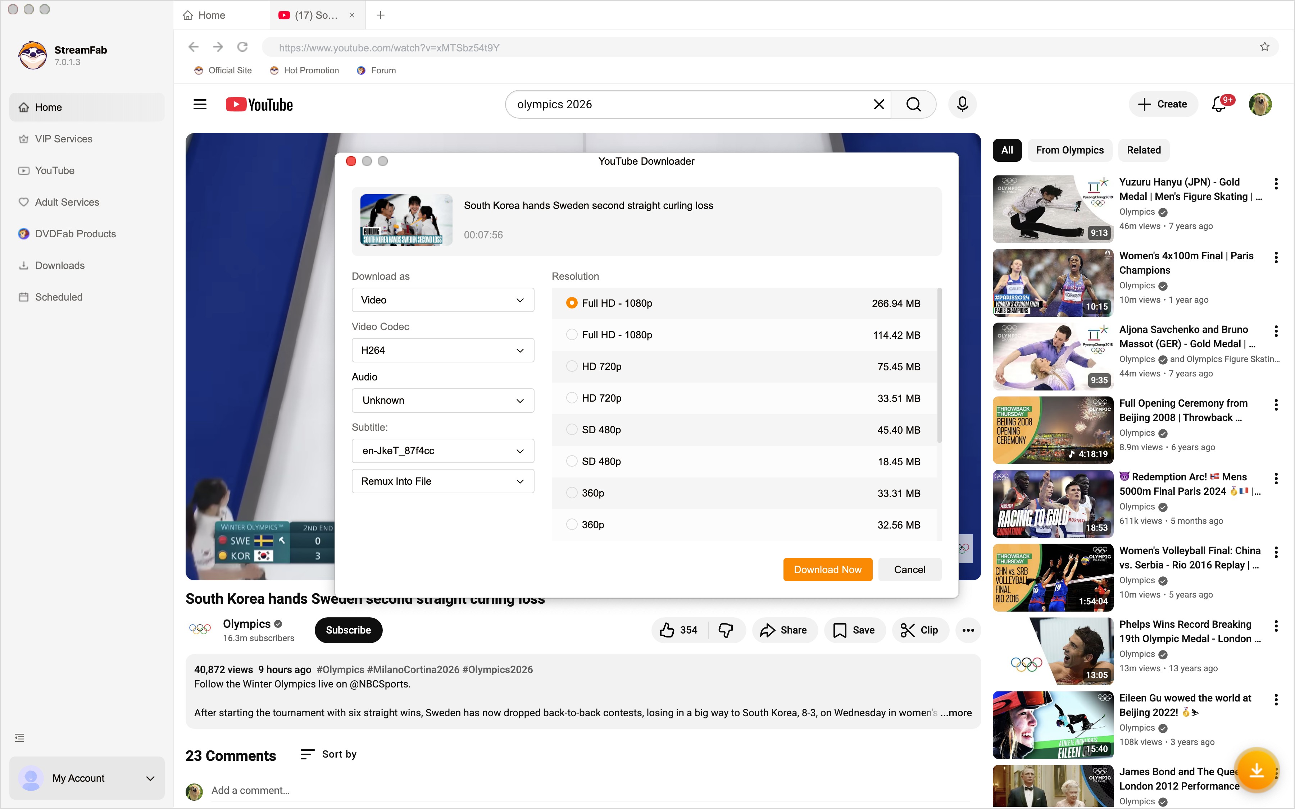Subscribe to the Olympics channel
Image resolution: width=1295 pixels, height=809 pixels.
point(348,630)
